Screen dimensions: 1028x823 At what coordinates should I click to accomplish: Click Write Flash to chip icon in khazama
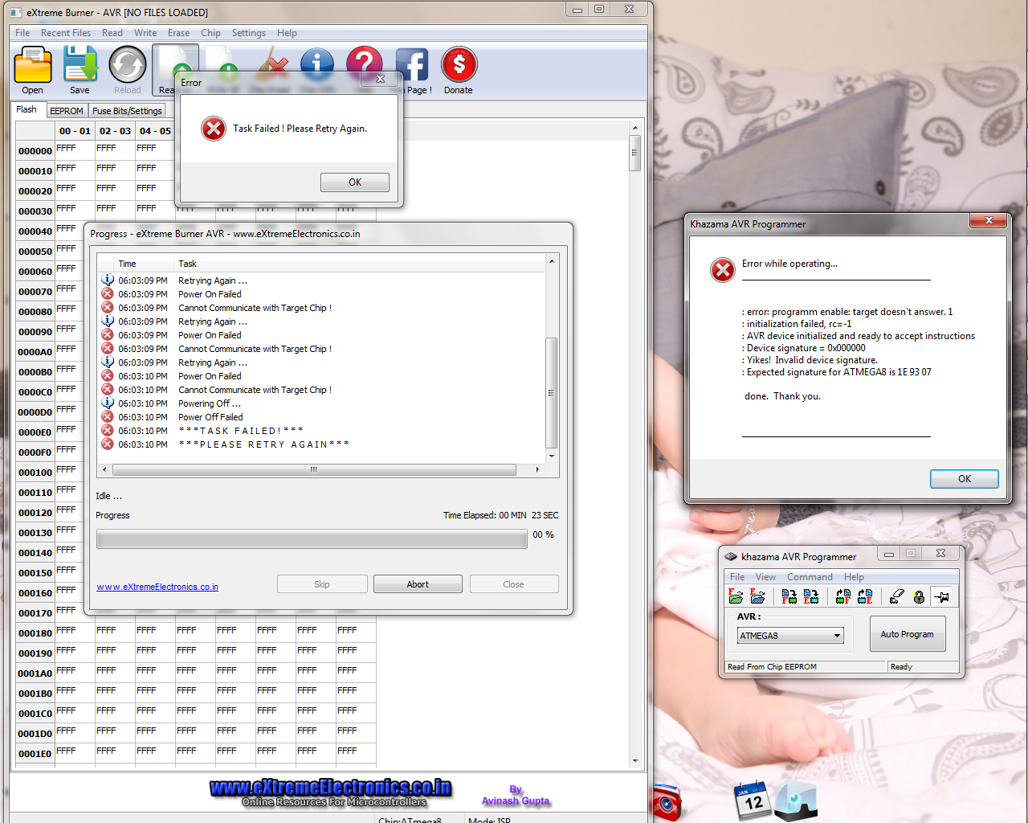tap(789, 596)
